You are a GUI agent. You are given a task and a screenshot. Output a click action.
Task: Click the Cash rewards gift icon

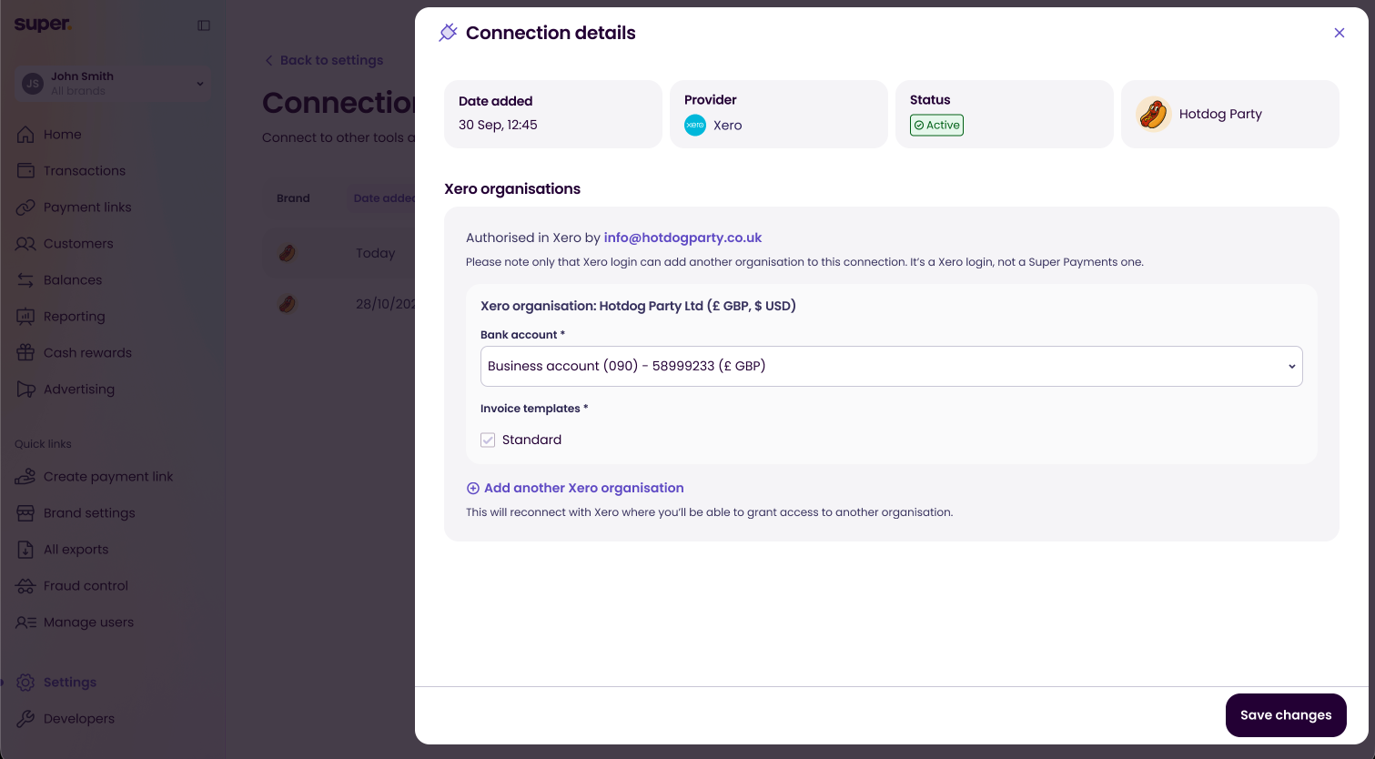pyautogui.click(x=25, y=353)
